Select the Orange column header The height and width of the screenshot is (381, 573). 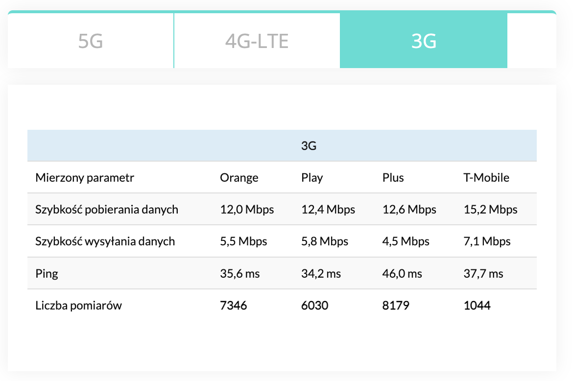(239, 177)
